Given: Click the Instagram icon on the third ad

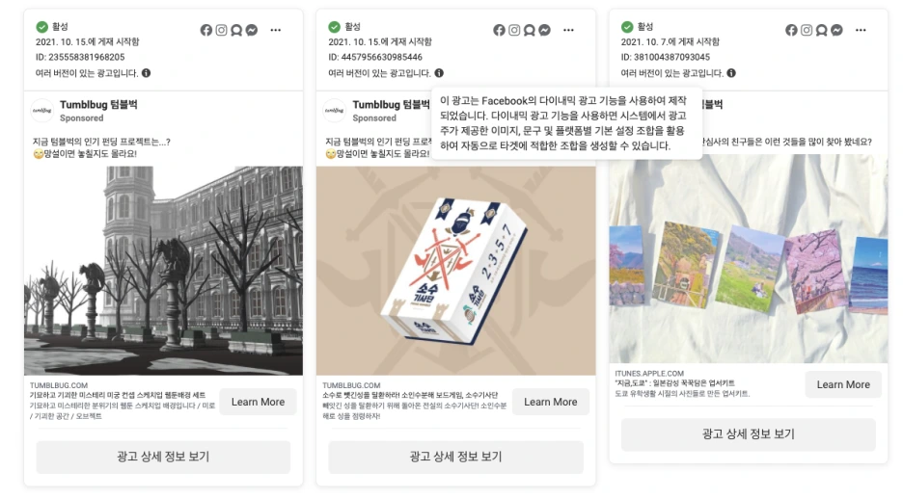Looking at the screenshot, I should [x=807, y=30].
